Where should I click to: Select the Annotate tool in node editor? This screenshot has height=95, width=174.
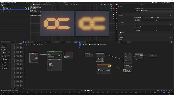[80, 47]
